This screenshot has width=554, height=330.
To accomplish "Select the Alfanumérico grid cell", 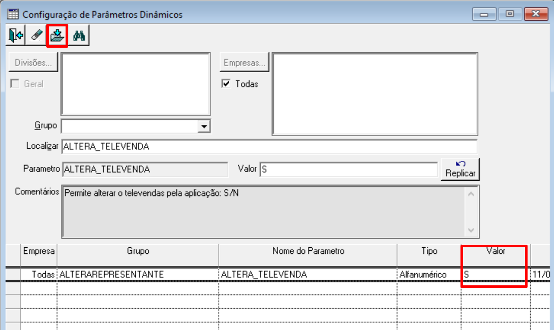I will coord(429,274).
